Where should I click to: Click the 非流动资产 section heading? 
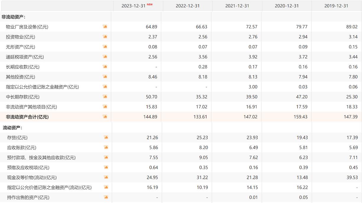(x=14, y=17)
